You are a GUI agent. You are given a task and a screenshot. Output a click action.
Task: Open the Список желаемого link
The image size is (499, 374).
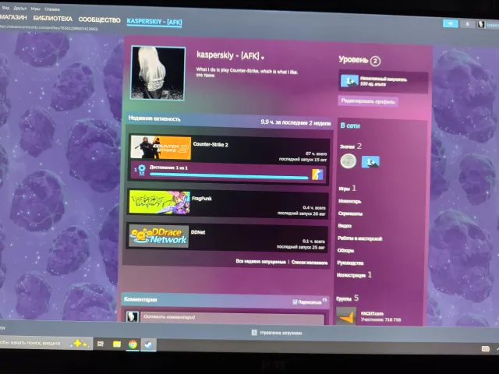point(310,263)
